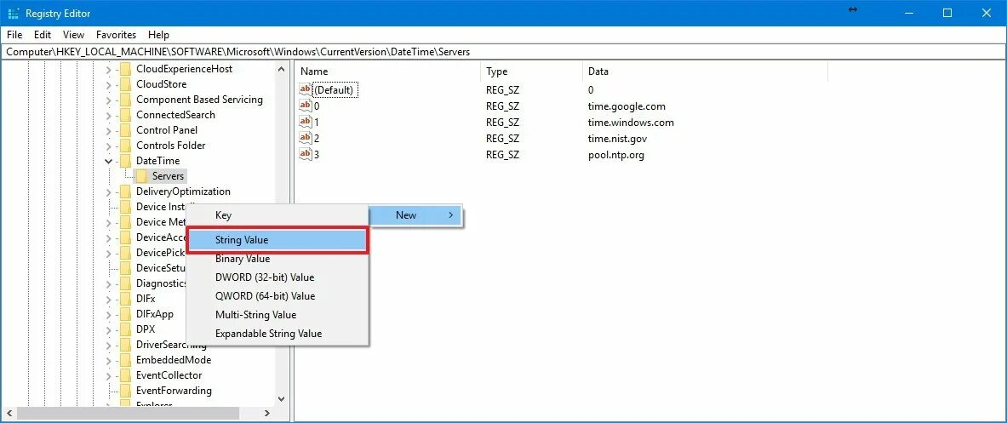Click the CloudStore folder icon

point(125,84)
